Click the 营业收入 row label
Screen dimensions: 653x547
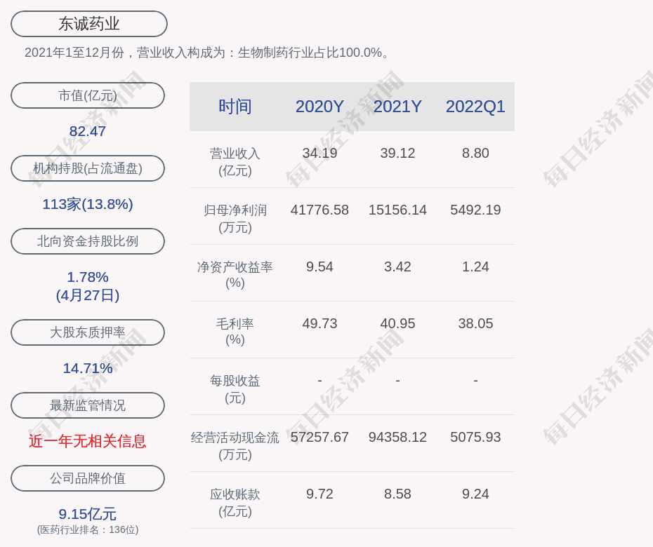(x=235, y=161)
